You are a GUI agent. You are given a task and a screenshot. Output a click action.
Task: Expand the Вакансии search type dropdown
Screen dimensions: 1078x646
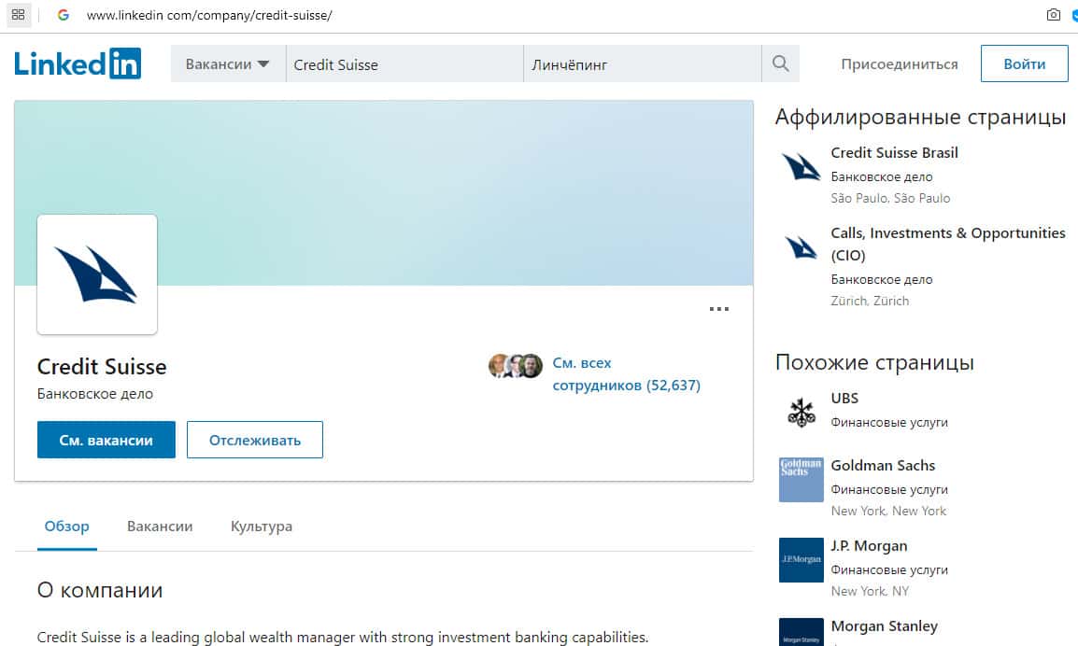tap(228, 63)
